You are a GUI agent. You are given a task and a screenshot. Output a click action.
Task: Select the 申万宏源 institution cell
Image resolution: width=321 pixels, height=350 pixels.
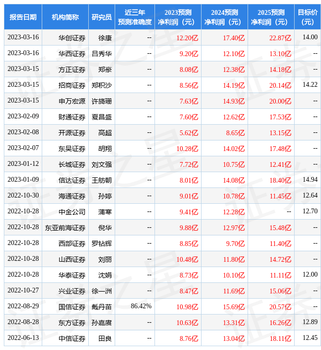(72, 101)
